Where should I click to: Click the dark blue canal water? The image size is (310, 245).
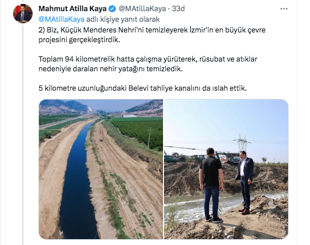(77, 183)
